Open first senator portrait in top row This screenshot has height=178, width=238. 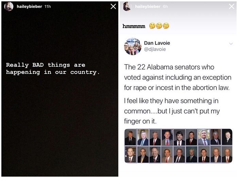[130, 137]
